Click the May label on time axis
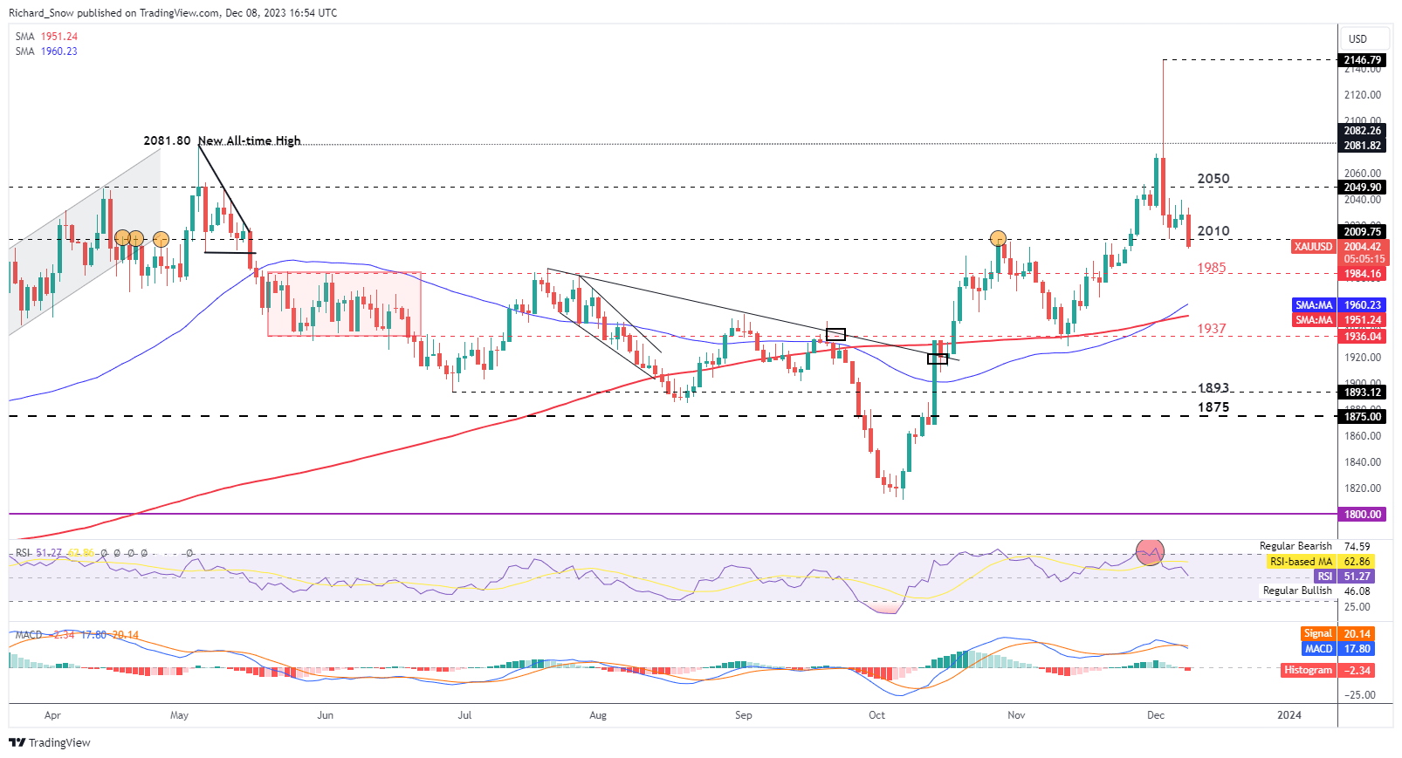 coord(179,715)
